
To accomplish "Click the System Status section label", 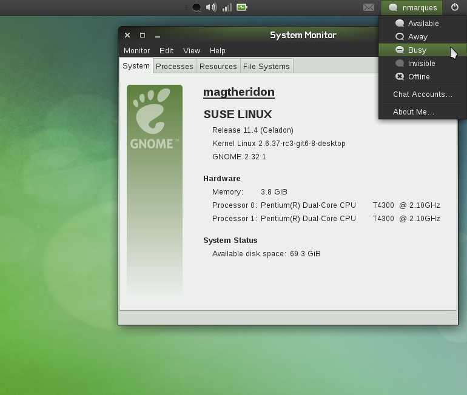I will 230,241.
